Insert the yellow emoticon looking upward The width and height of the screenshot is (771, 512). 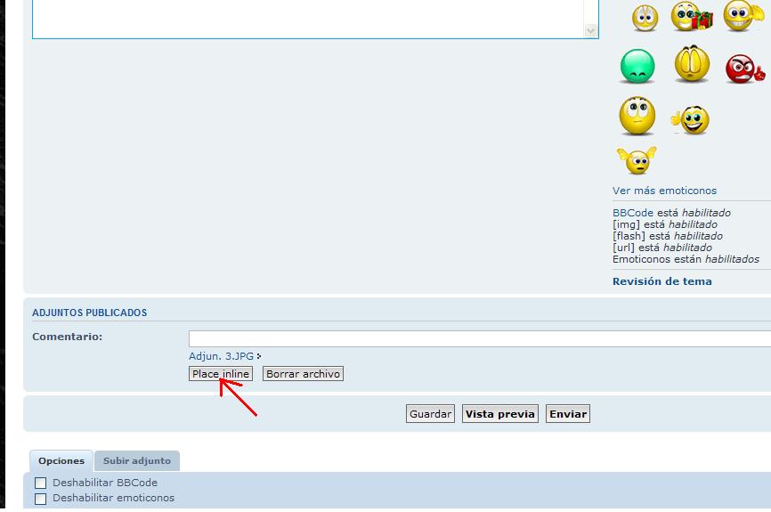pyautogui.click(x=637, y=117)
